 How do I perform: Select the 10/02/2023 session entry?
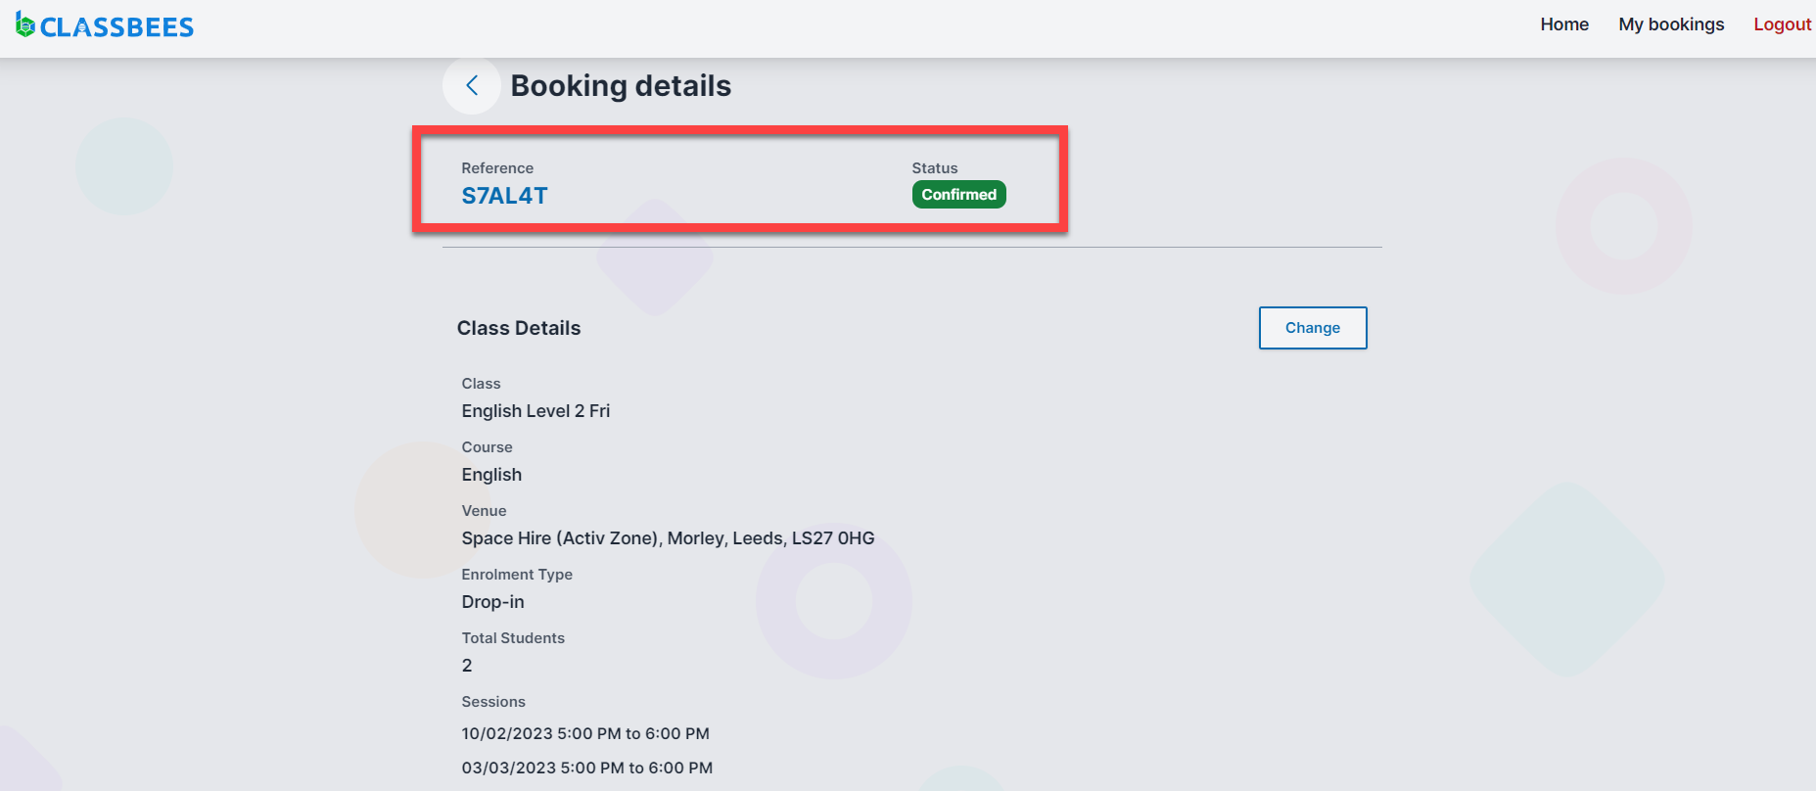click(x=585, y=734)
